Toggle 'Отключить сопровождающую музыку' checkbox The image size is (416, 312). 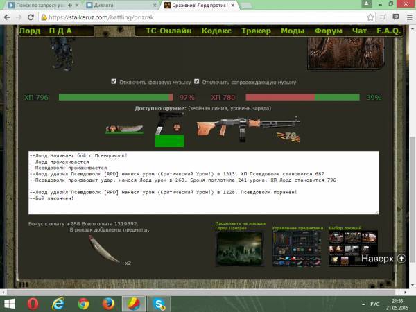(197, 81)
